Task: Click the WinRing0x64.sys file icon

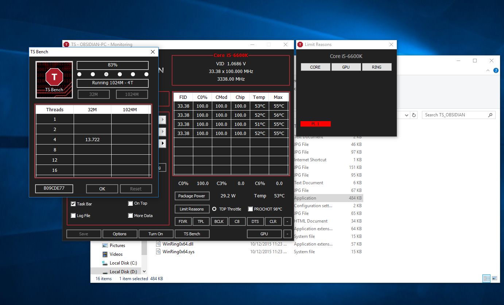Action: [158, 252]
